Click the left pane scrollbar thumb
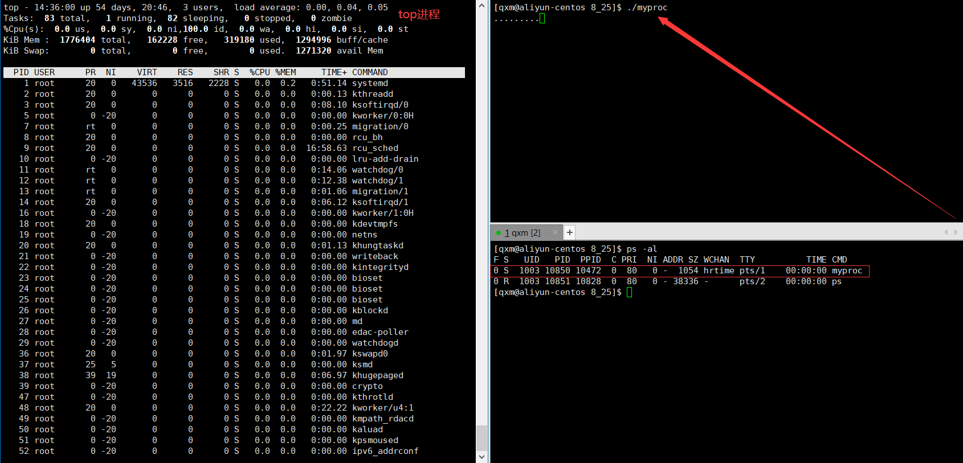 pyautogui.click(x=481, y=438)
